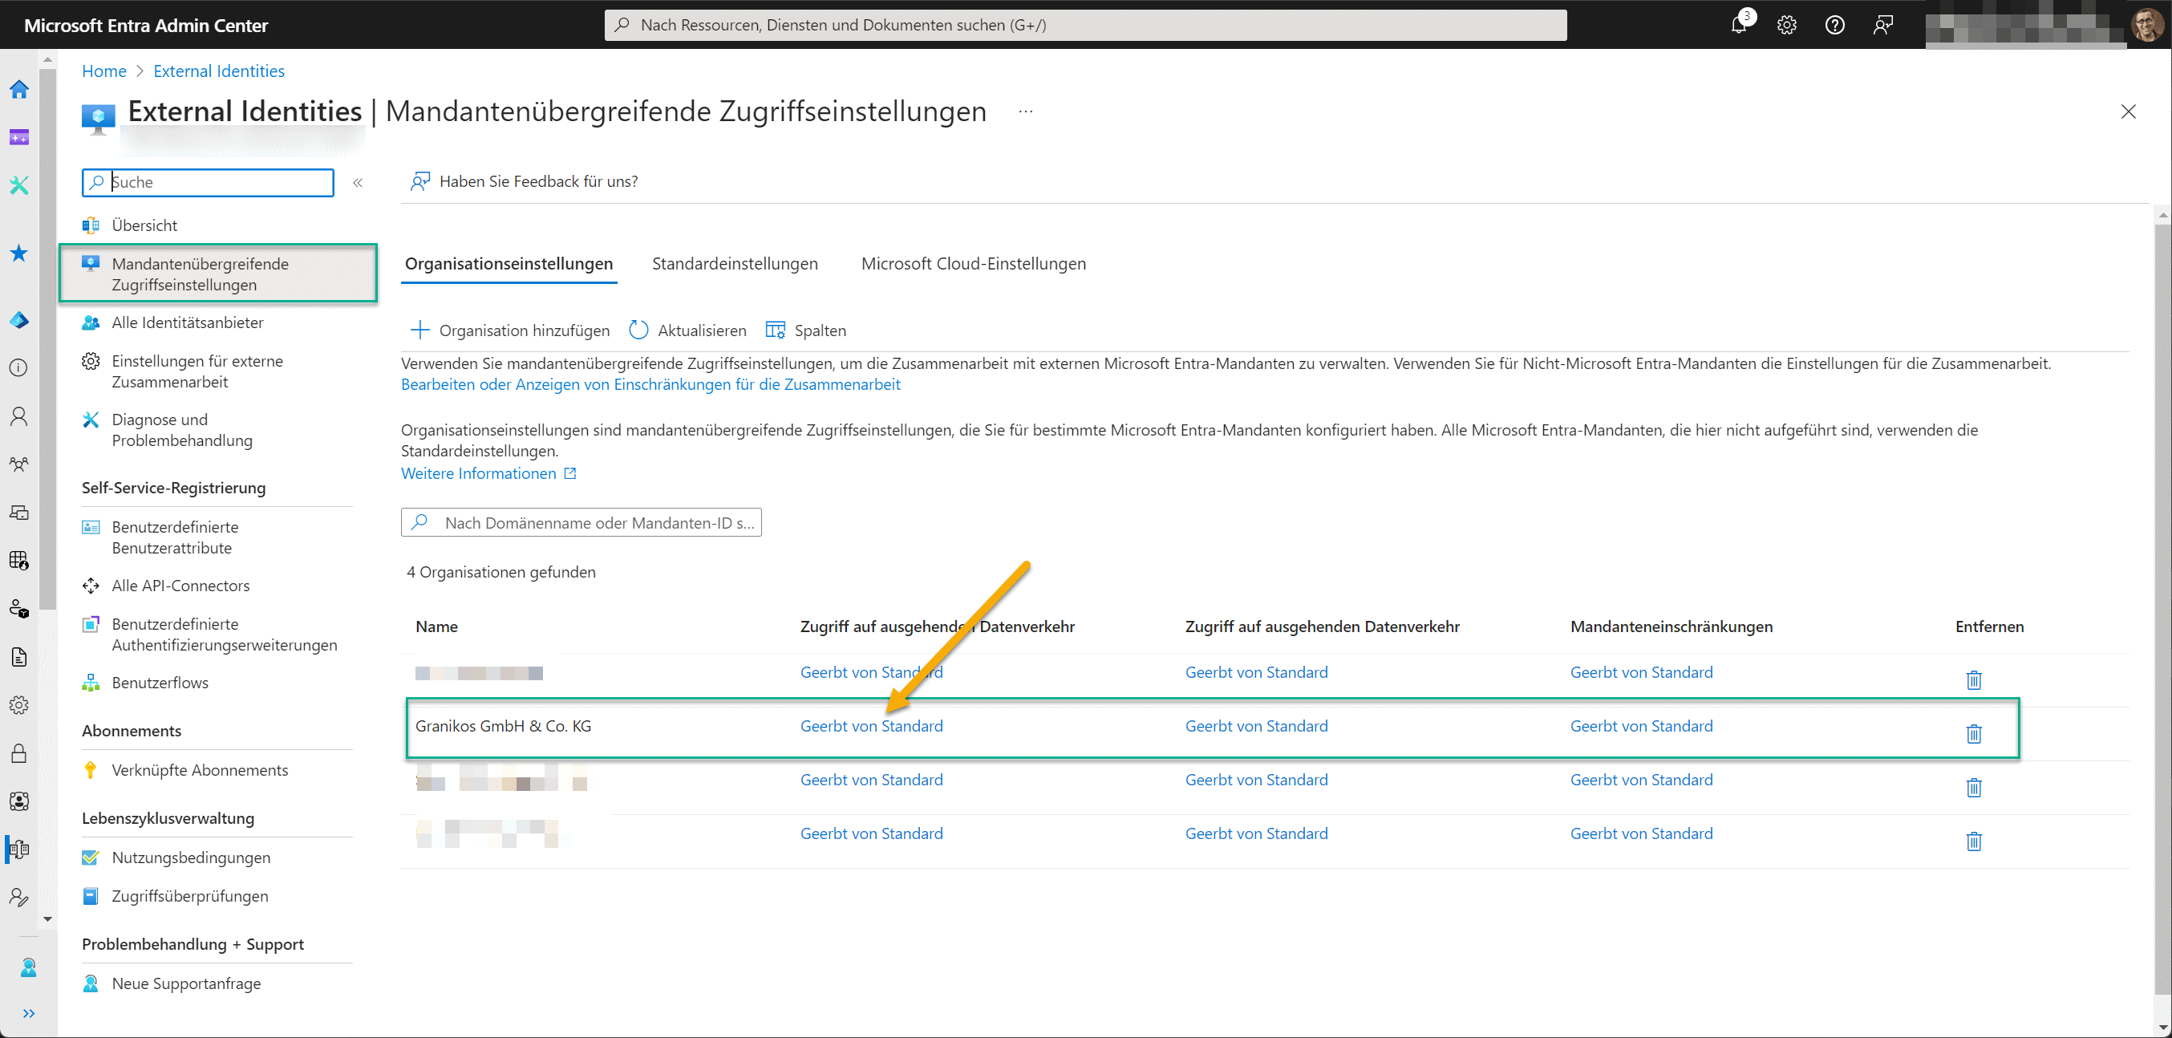The image size is (2172, 1038).
Task: Refresh list using the Aktualisieren icon
Action: pos(638,330)
